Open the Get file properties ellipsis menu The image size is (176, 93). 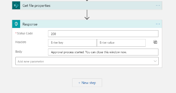click(158, 5)
